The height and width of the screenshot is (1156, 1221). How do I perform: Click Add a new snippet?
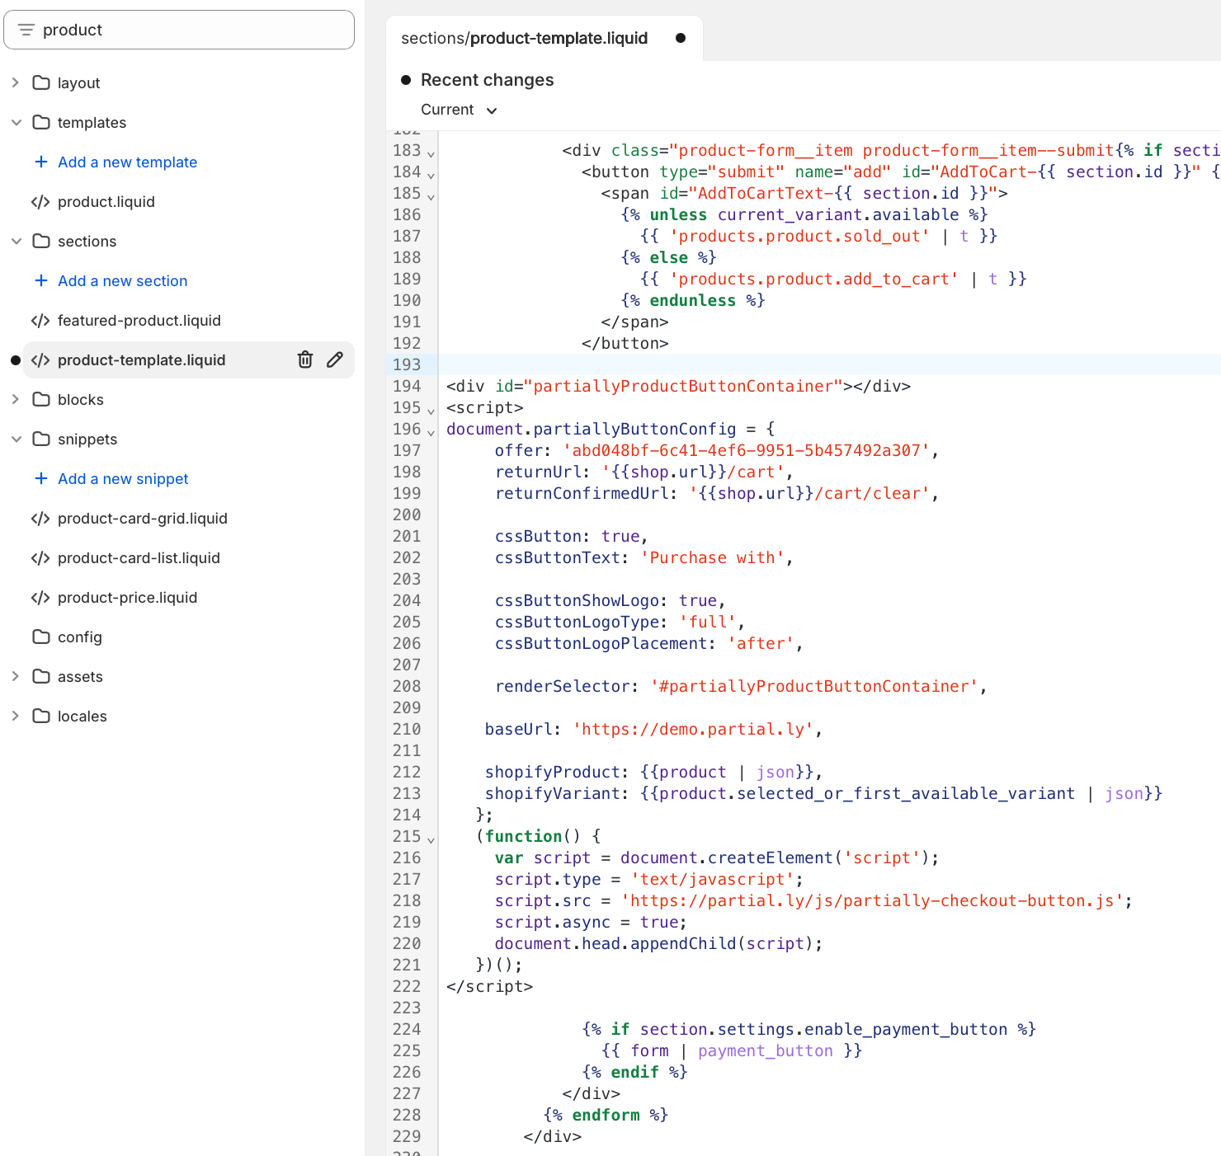123,478
